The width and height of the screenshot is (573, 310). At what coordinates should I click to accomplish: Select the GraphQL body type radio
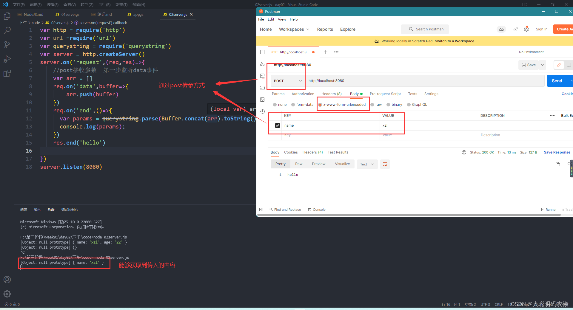409,105
